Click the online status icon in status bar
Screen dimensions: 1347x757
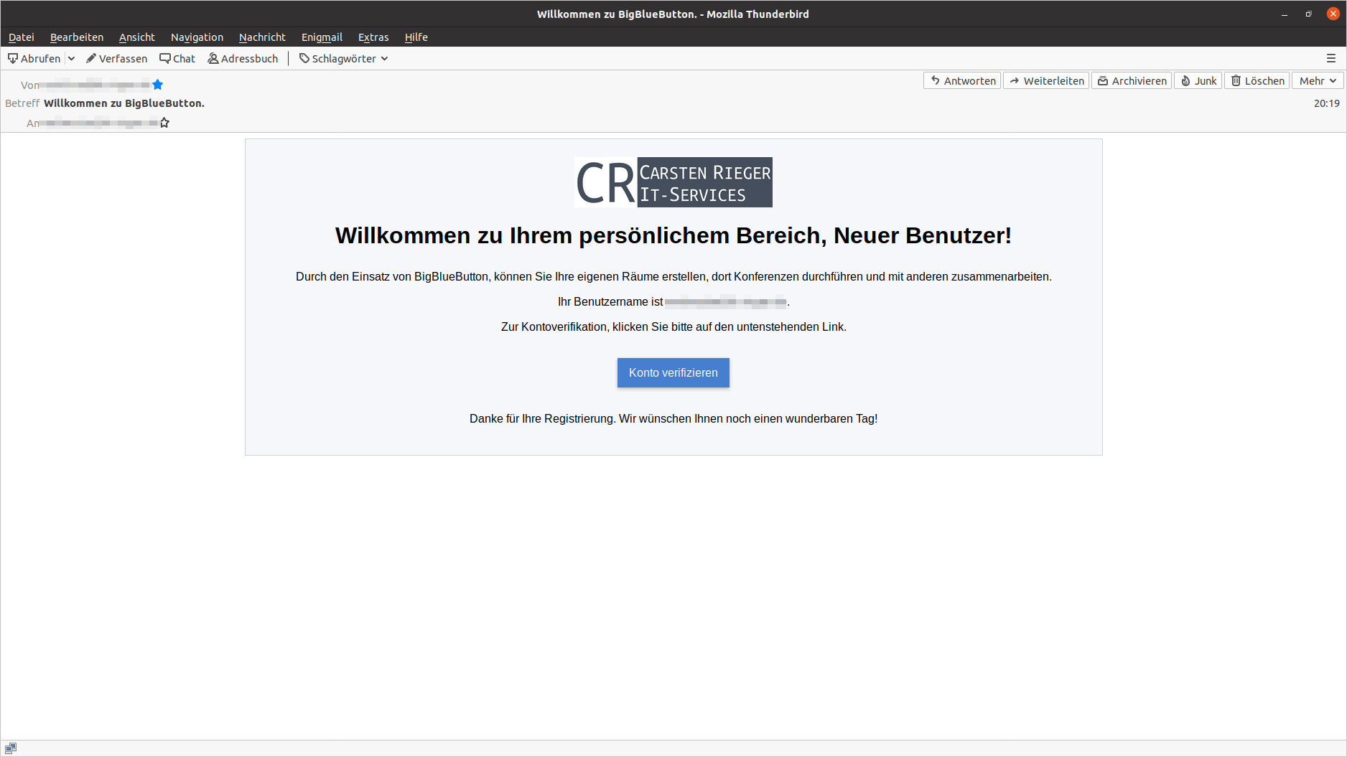click(x=11, y=748)
